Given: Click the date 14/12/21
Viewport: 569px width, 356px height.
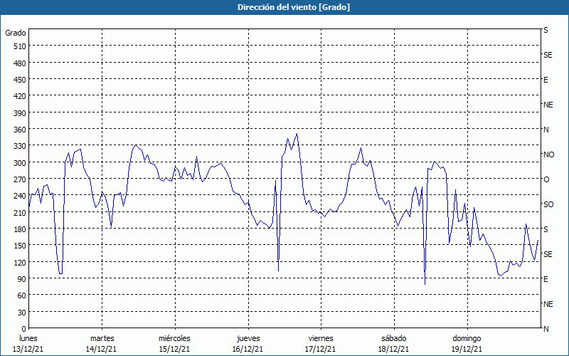Looking at the screenshot, I should pyautogui.click(x=101, y=349).
